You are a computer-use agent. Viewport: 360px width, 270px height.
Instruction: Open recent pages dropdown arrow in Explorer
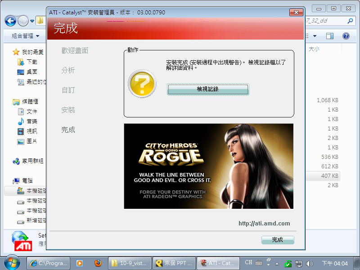point(32,21)
